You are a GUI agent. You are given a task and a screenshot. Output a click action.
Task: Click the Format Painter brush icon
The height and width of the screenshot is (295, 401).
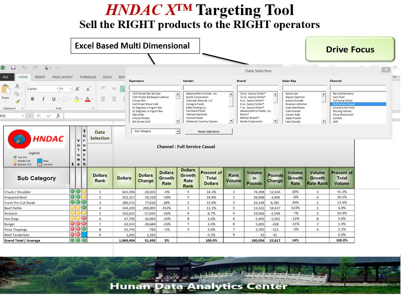point(17,101)
